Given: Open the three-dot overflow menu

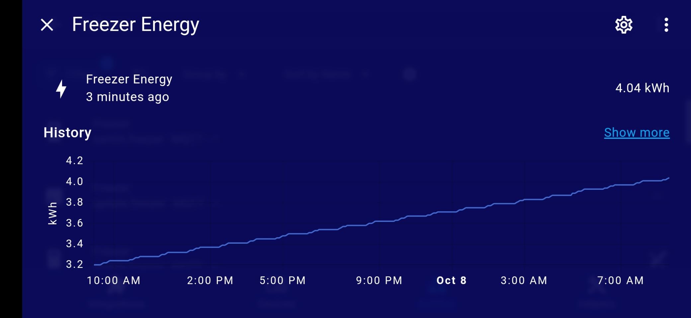Looking at the screenshot, I should [666, 25].
